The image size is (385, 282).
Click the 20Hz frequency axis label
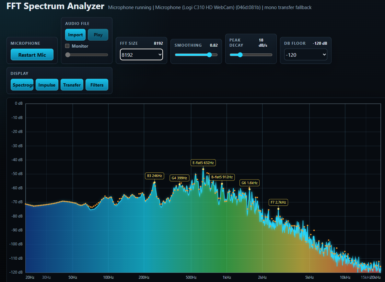(x=30, y=277)
